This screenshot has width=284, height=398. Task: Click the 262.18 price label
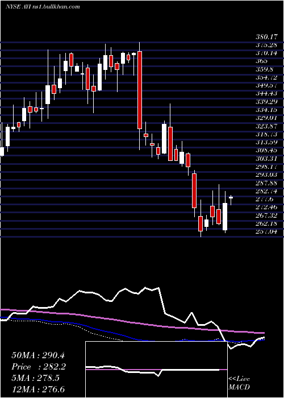(x=266, y=223)
